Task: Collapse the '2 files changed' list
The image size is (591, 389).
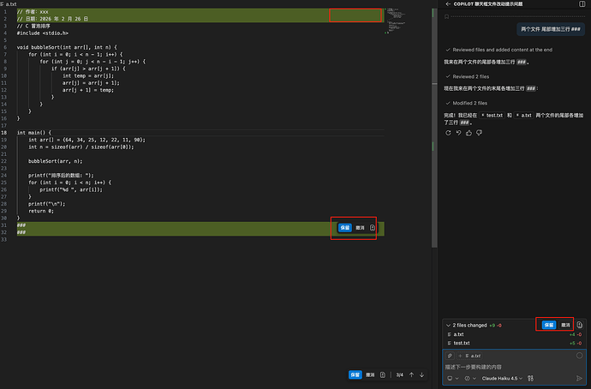Action: (448, 325)
